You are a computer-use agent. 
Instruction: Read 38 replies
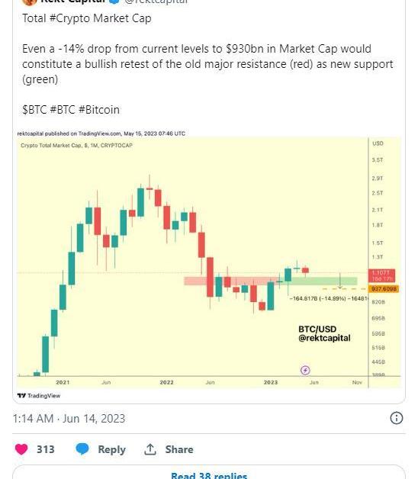(209, 475)
